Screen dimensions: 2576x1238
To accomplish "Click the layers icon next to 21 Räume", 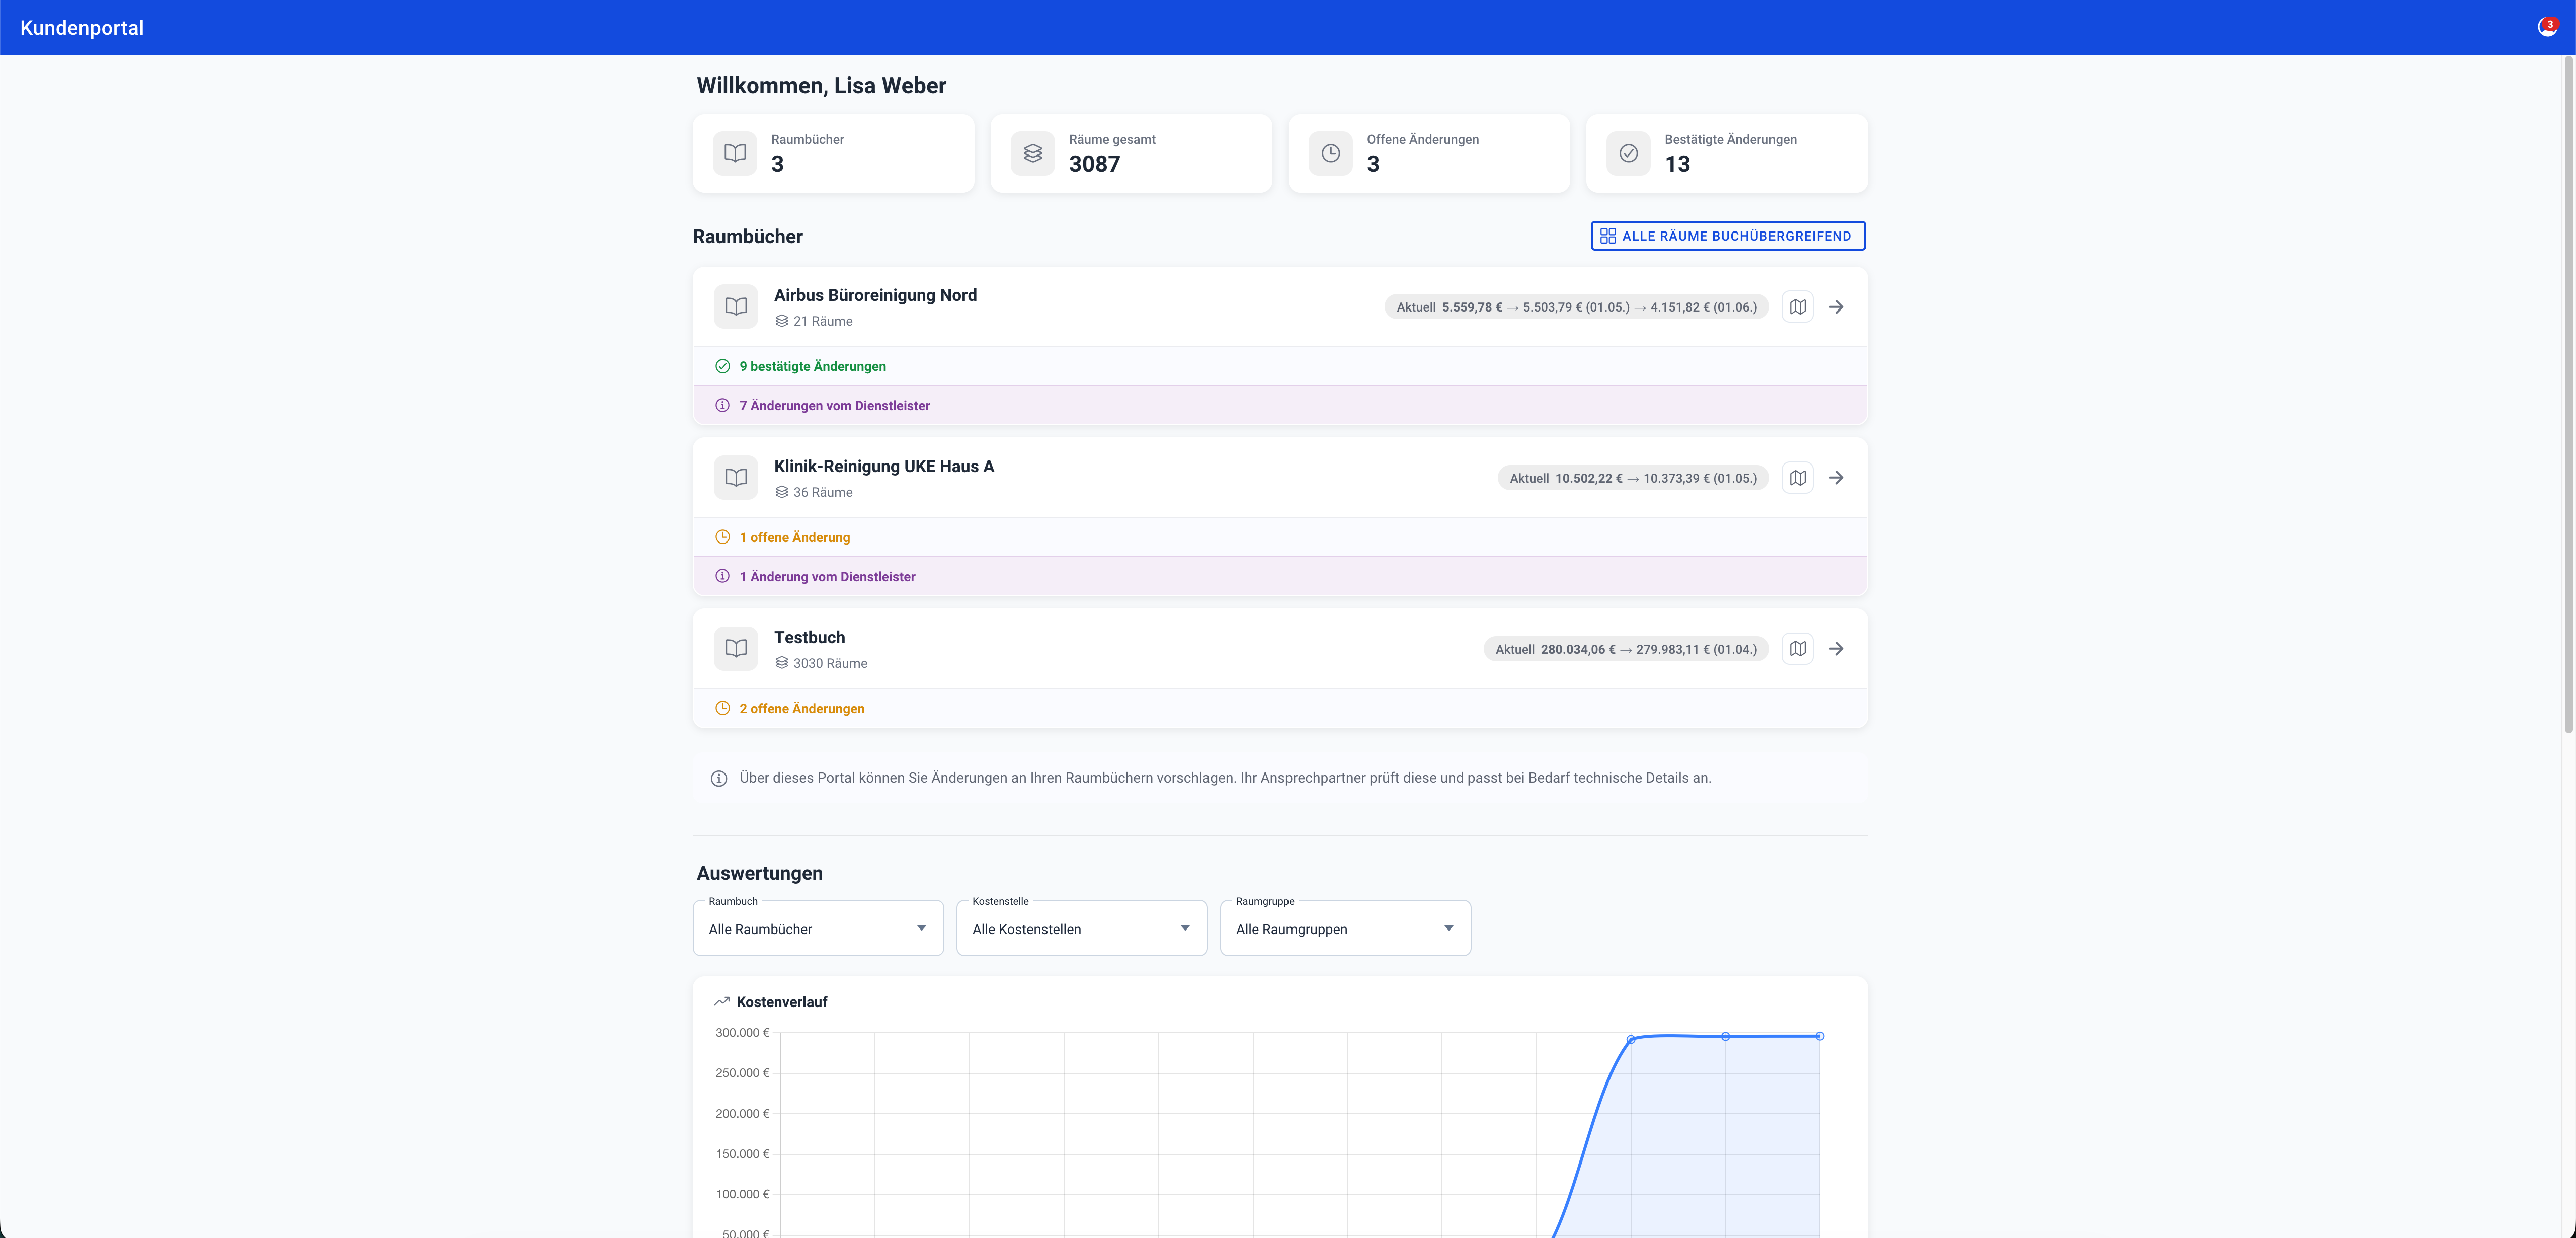I will click(782, 321).
